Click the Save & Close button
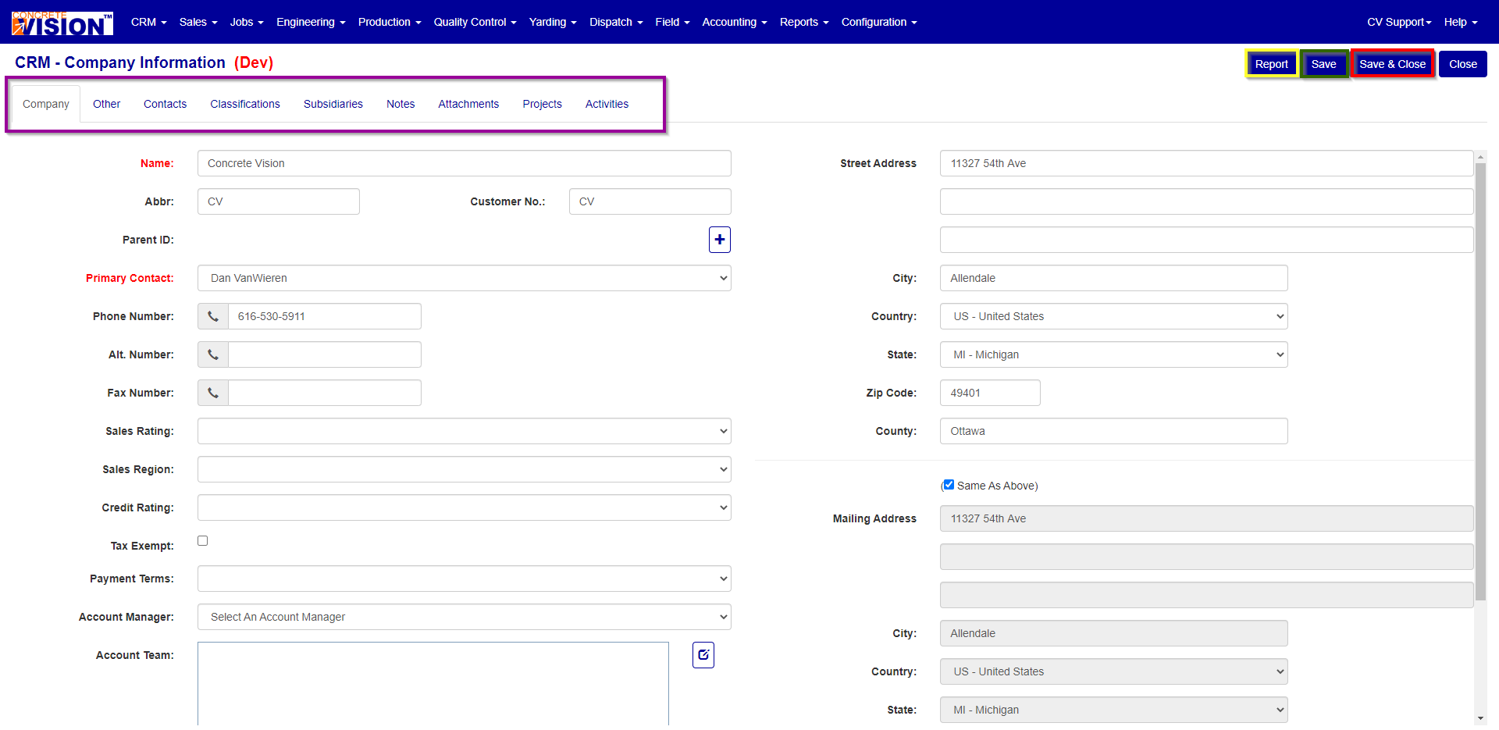 [1393, 64]
